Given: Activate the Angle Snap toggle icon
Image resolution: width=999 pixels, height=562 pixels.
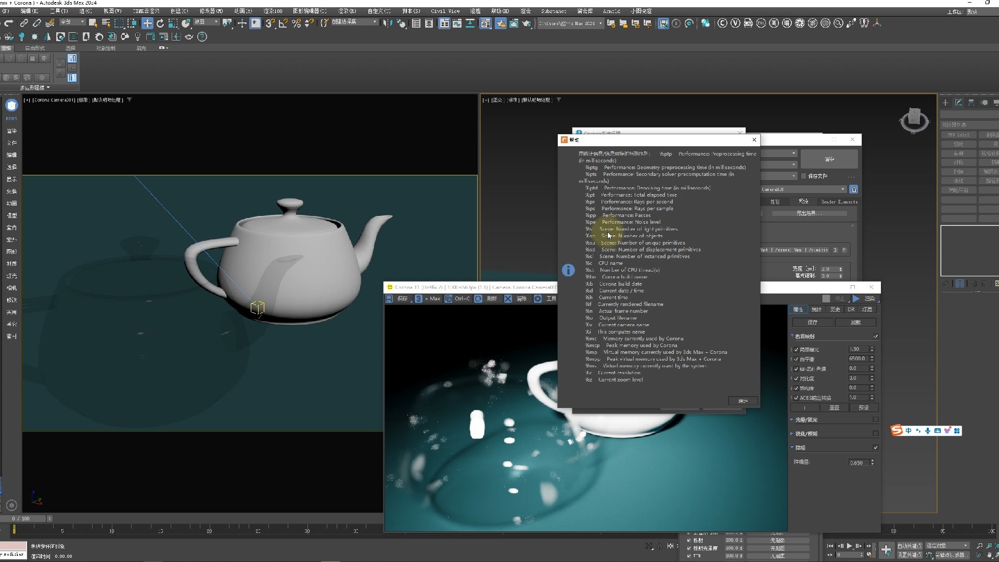Looking at the screenshot, I should point(283,23).
